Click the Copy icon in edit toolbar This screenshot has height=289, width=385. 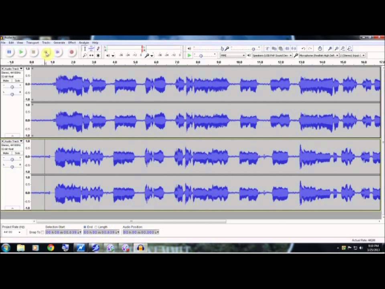pos(274,49)
